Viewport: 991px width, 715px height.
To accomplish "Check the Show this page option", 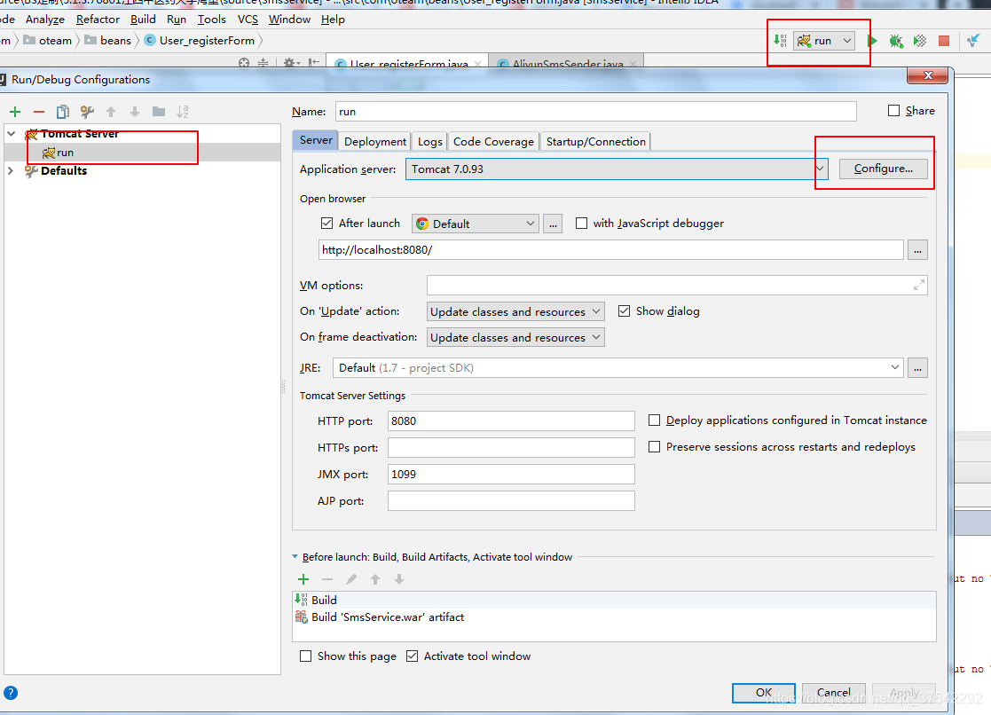I will pos(305,656).
